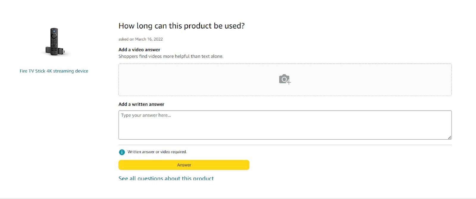476x199 pixels.
Task: Click the blue info icon
Action: click(122, 152)
